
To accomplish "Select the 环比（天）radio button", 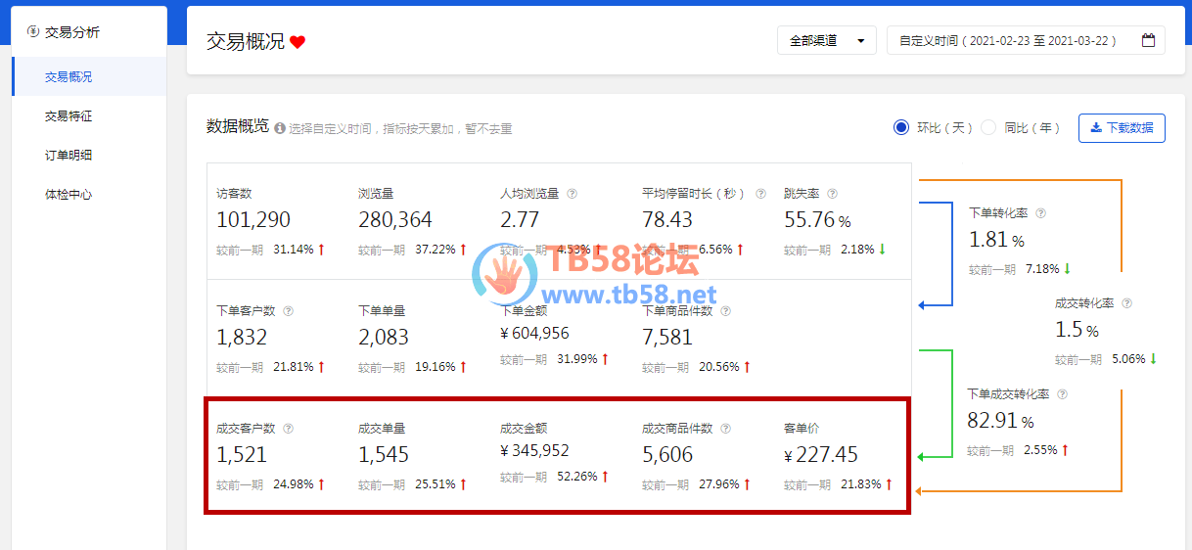I will (x=901, y=127).
